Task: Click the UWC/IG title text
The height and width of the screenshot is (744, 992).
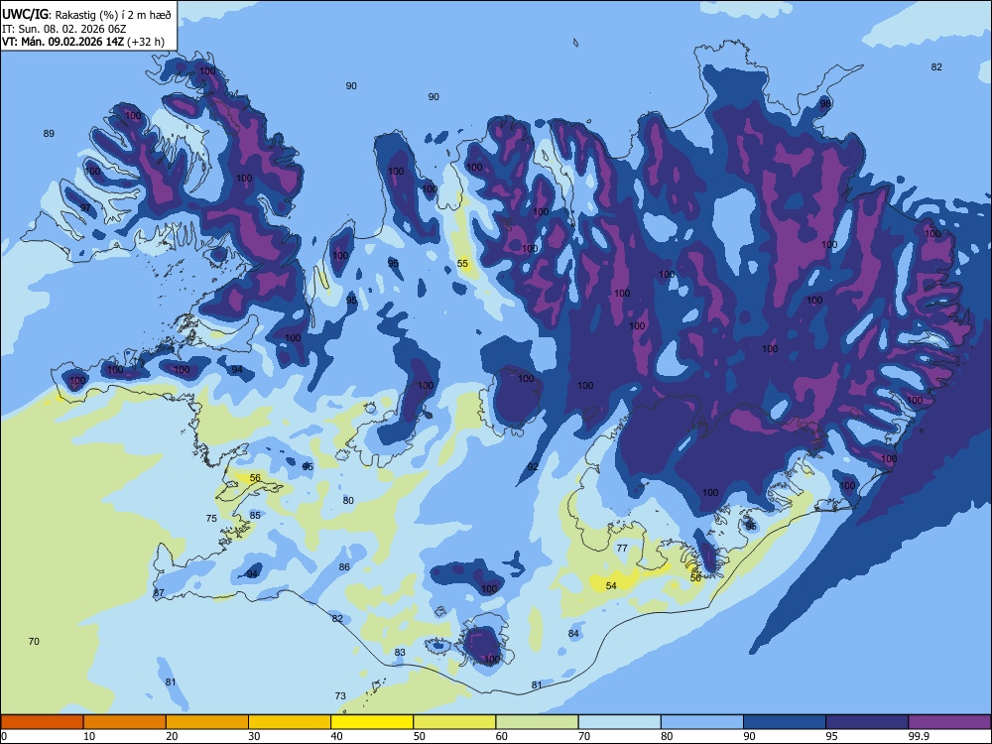Action: click(x=26, y=14)
